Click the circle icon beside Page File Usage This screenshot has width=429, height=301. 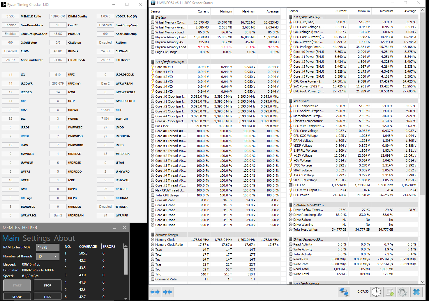coord(153,52)
